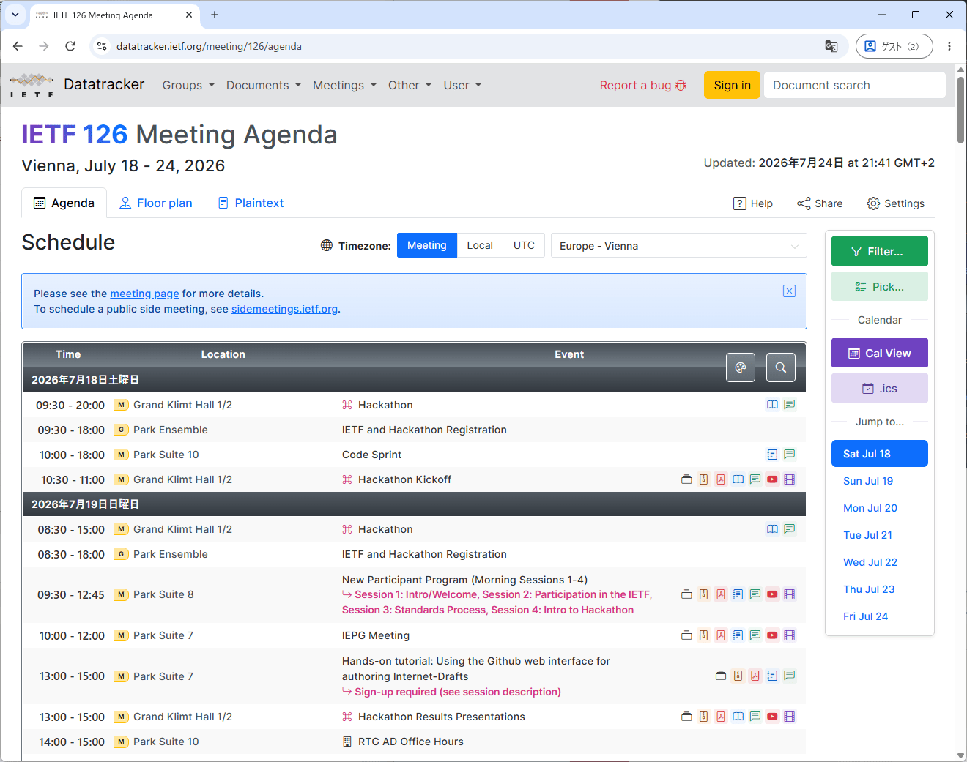This screenshot has width=967, height=762.
Task: Open agenda Settings
Action: pos(895,203)
